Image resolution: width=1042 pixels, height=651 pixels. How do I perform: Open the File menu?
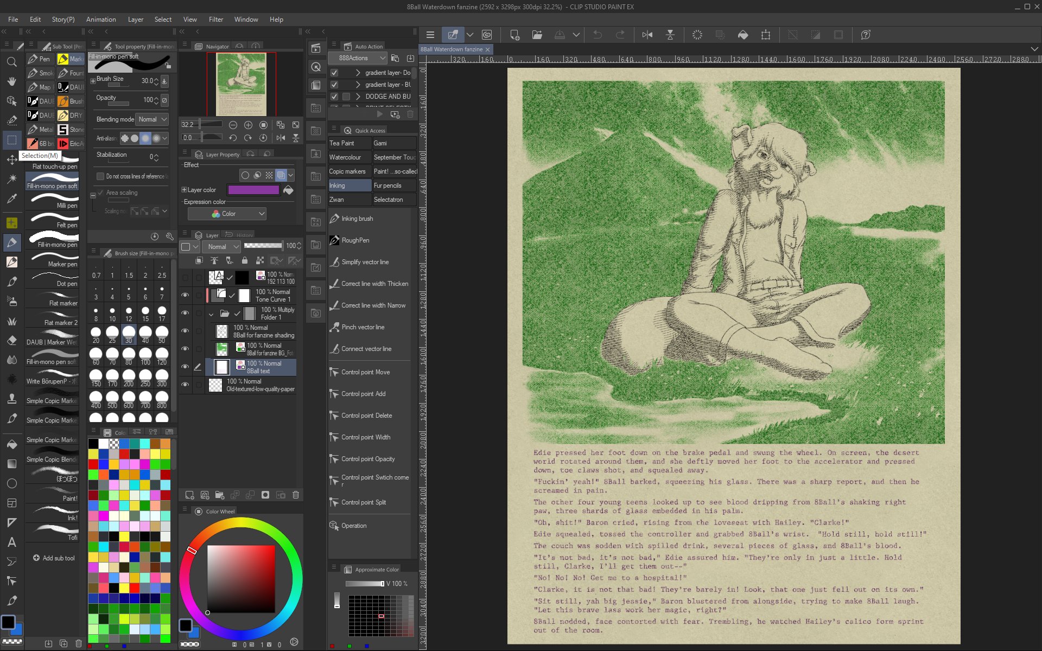(x=13, y=20)
